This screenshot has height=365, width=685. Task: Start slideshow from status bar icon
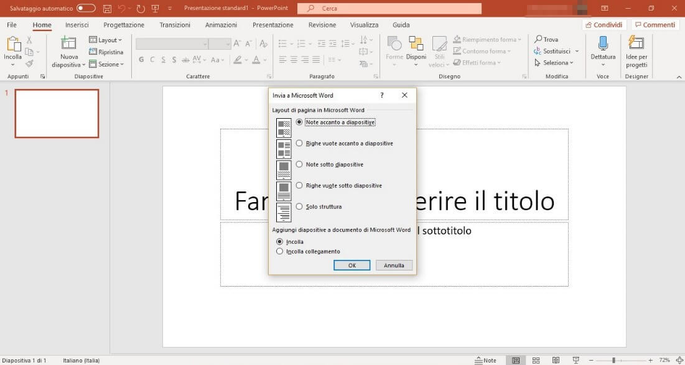coord(574,360)
